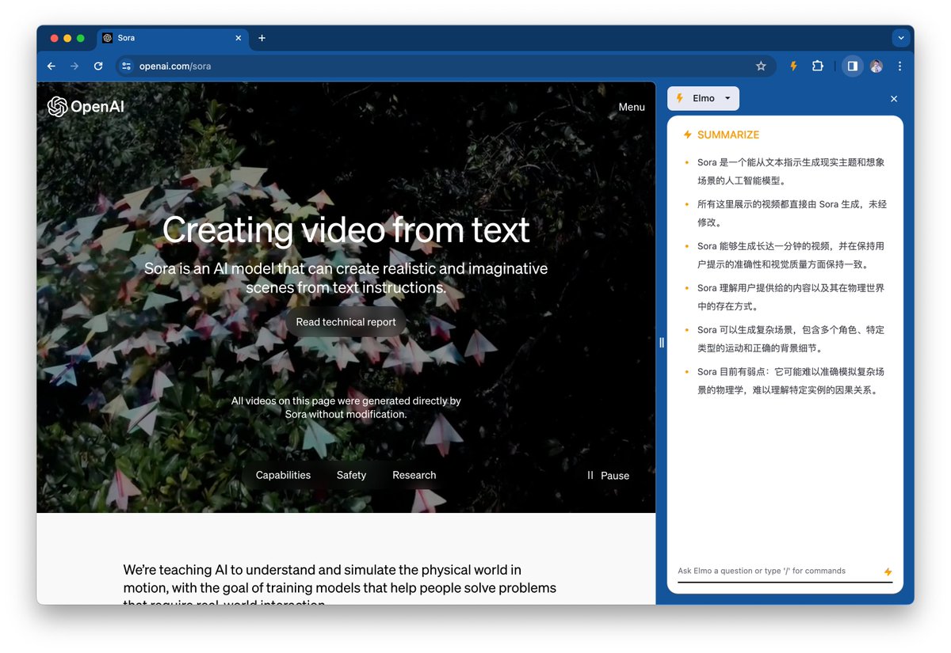Click the Ask Elmo question input field
Viewport: 951px width, 653px height.
point(778,571)
